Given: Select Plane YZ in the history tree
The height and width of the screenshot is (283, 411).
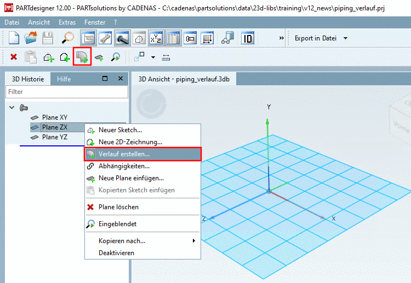Looking at the screenshot, I should point(54,137).
